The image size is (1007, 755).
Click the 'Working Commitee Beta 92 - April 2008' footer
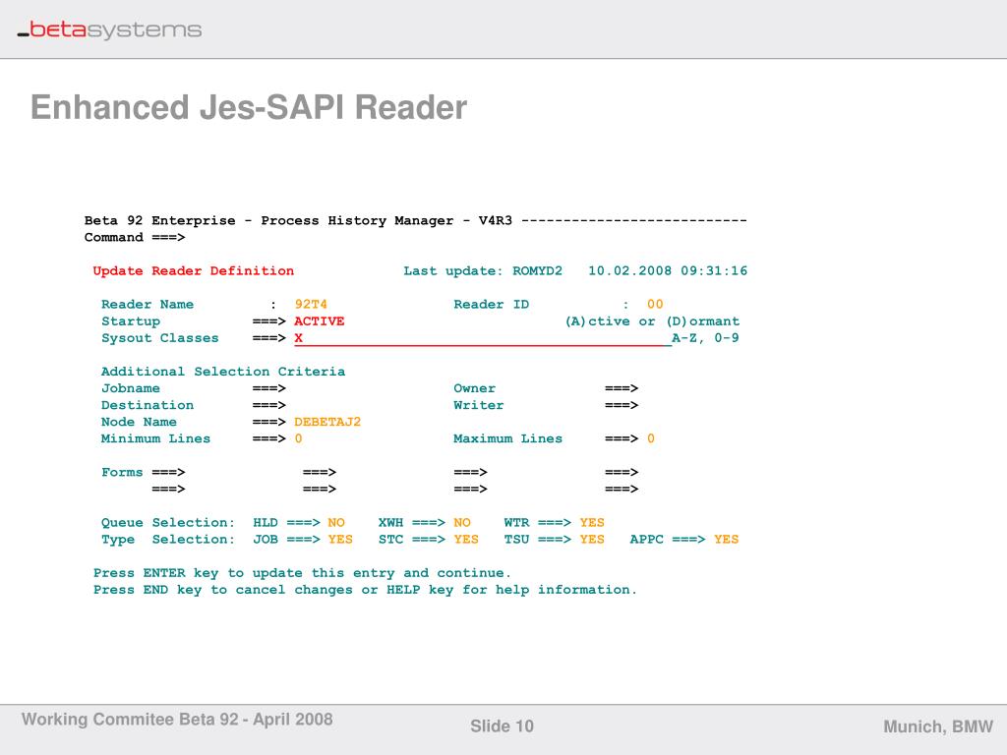pos(177,719)
